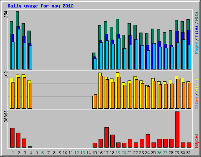Select the red KBytes bar for day 18
The width and height of the screenshot is (201, 157).
(x=112, y=141)
